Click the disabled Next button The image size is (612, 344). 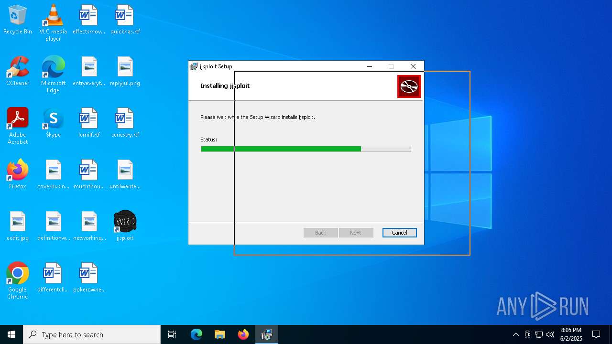(356, 233)
